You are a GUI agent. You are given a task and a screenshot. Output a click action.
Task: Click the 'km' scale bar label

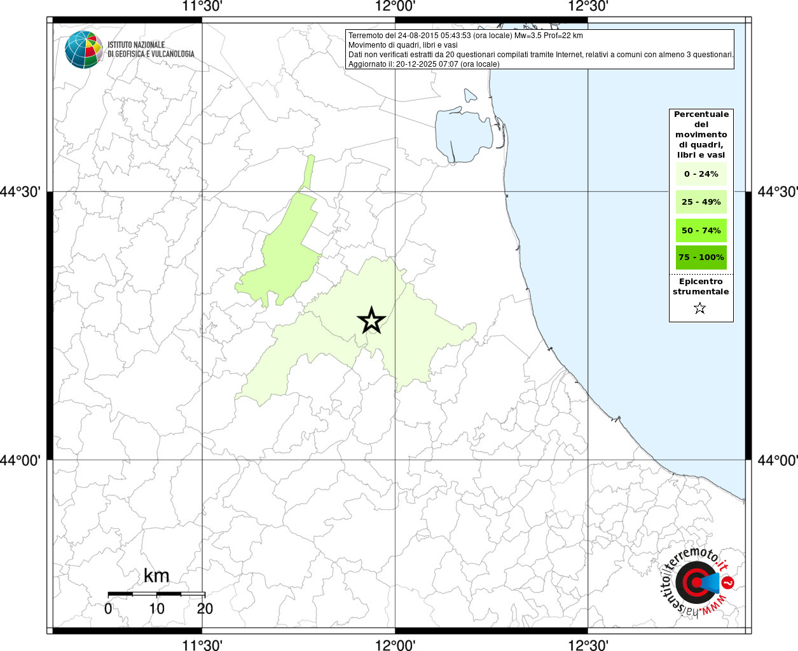click(156, 576)
